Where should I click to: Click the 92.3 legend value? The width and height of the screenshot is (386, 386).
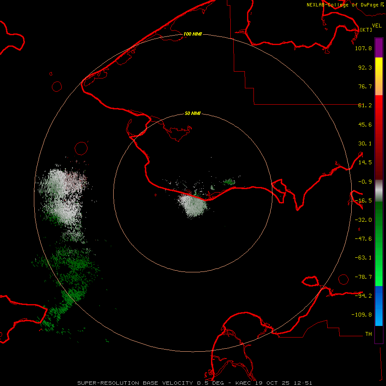point(365,67)
